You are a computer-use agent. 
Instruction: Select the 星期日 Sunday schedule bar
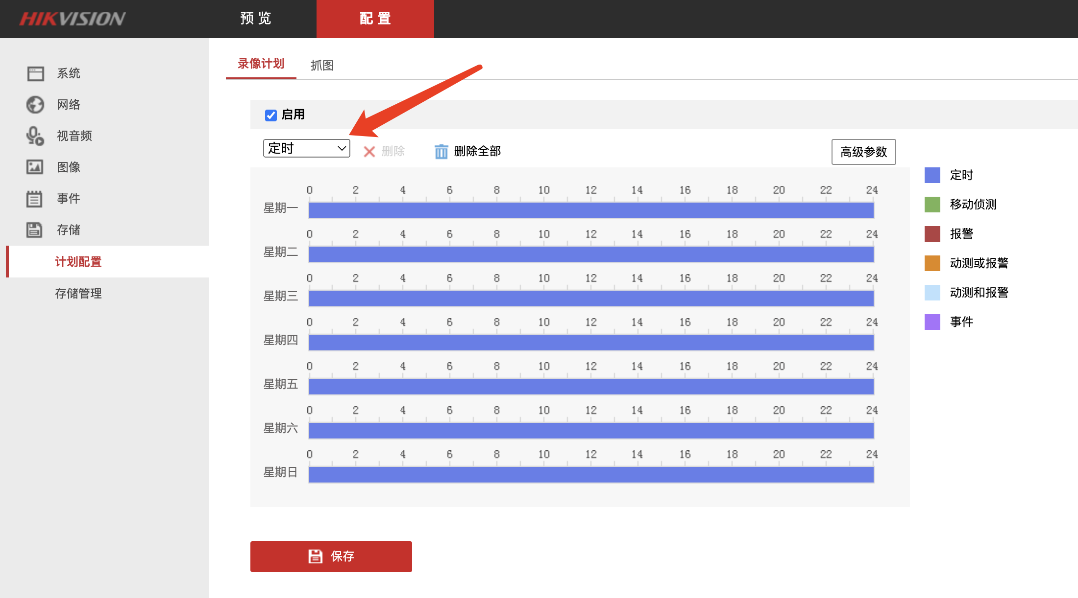tap(591, 475)
